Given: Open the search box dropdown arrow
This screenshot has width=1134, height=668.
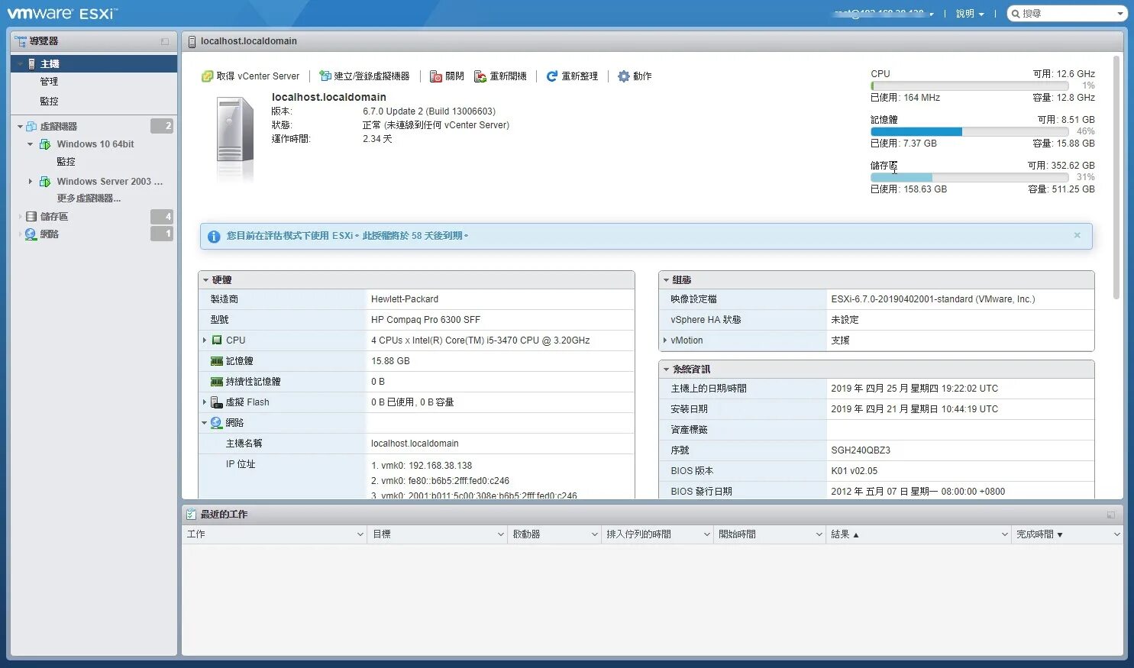Looking at the screenshot, I should [x=1120, y=14].
